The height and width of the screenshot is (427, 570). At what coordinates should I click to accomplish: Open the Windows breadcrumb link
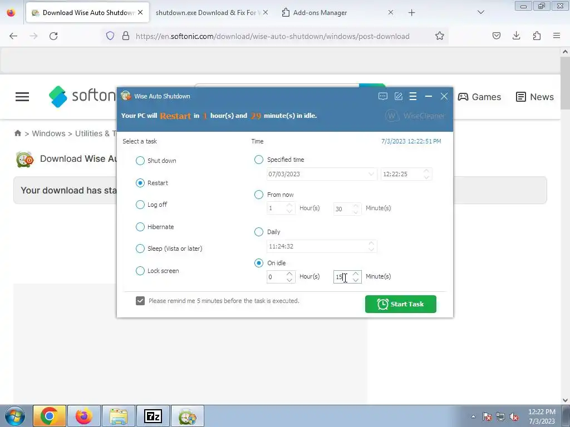pos(49,133)
